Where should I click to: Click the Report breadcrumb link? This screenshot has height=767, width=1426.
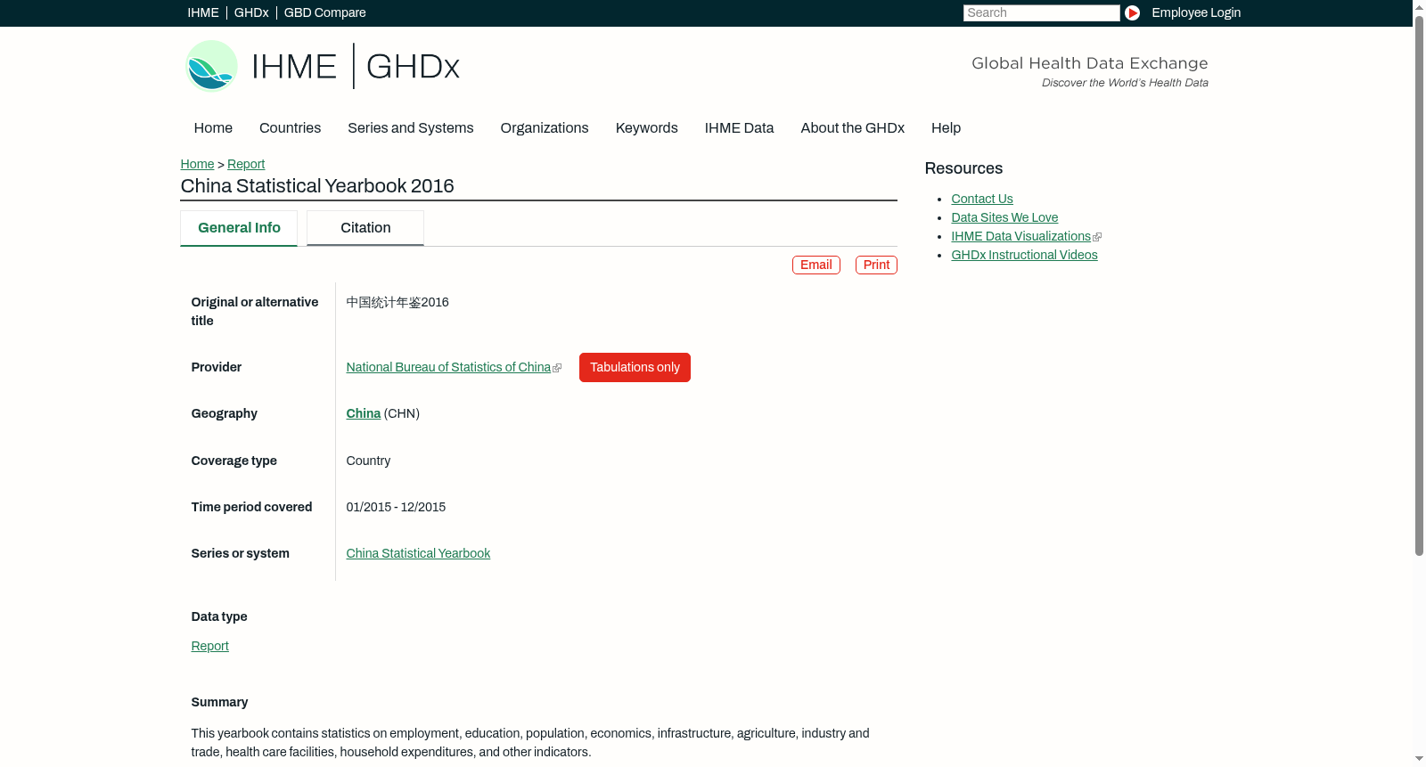click(246, 164)
